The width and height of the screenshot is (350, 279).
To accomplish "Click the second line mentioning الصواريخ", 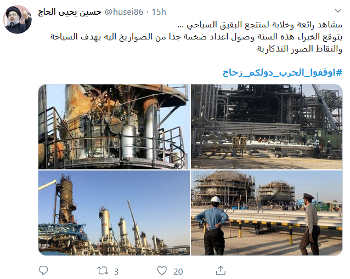I will [196, 37].
